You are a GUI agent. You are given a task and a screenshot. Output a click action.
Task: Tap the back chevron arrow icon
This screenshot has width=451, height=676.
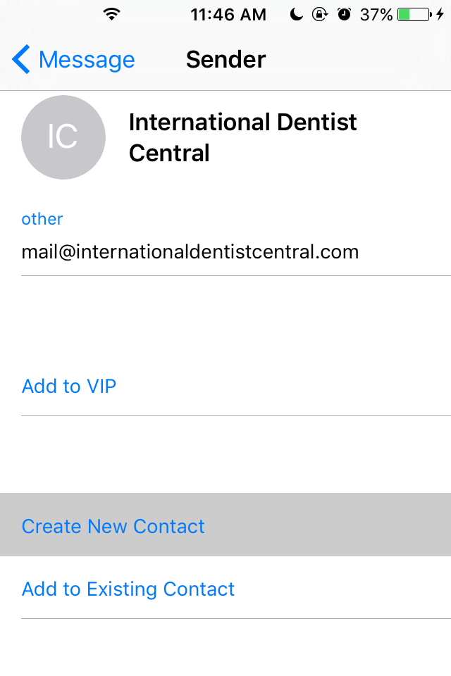[x=20, y=59]
